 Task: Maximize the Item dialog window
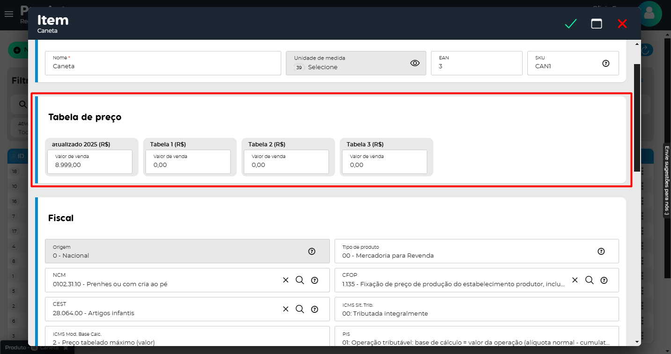596,24
